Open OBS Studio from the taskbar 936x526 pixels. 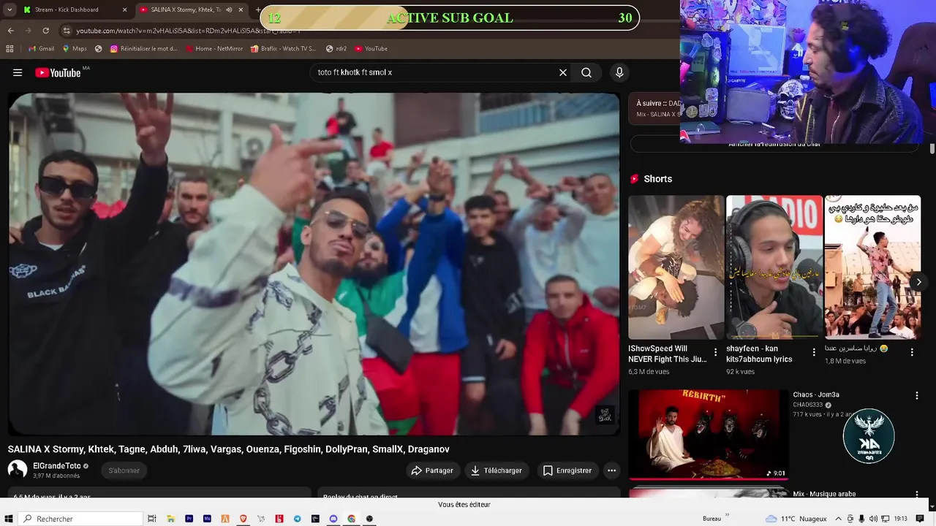point(369,519)
